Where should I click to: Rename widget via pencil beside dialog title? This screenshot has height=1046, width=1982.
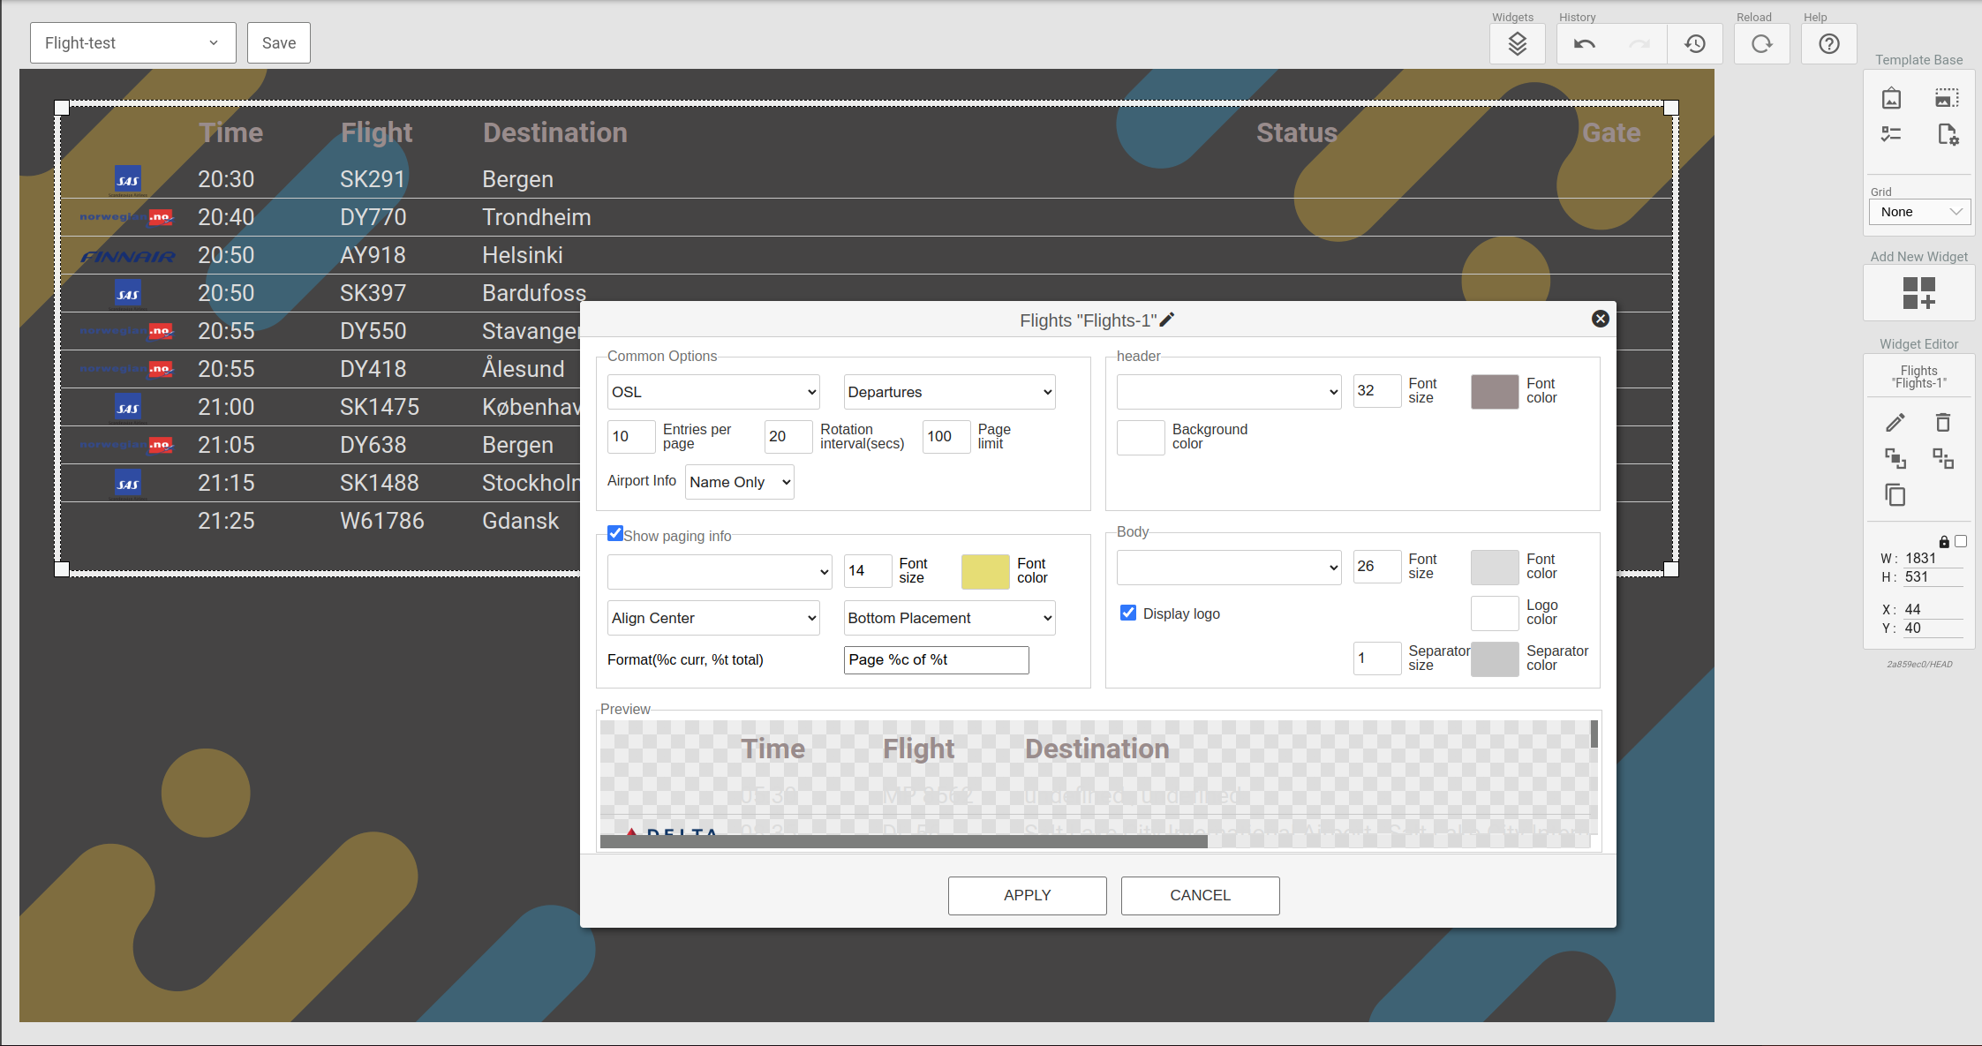click(1167, 320)
